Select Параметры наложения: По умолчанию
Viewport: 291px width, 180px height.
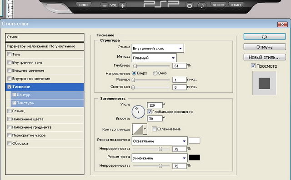pos(45,46)
